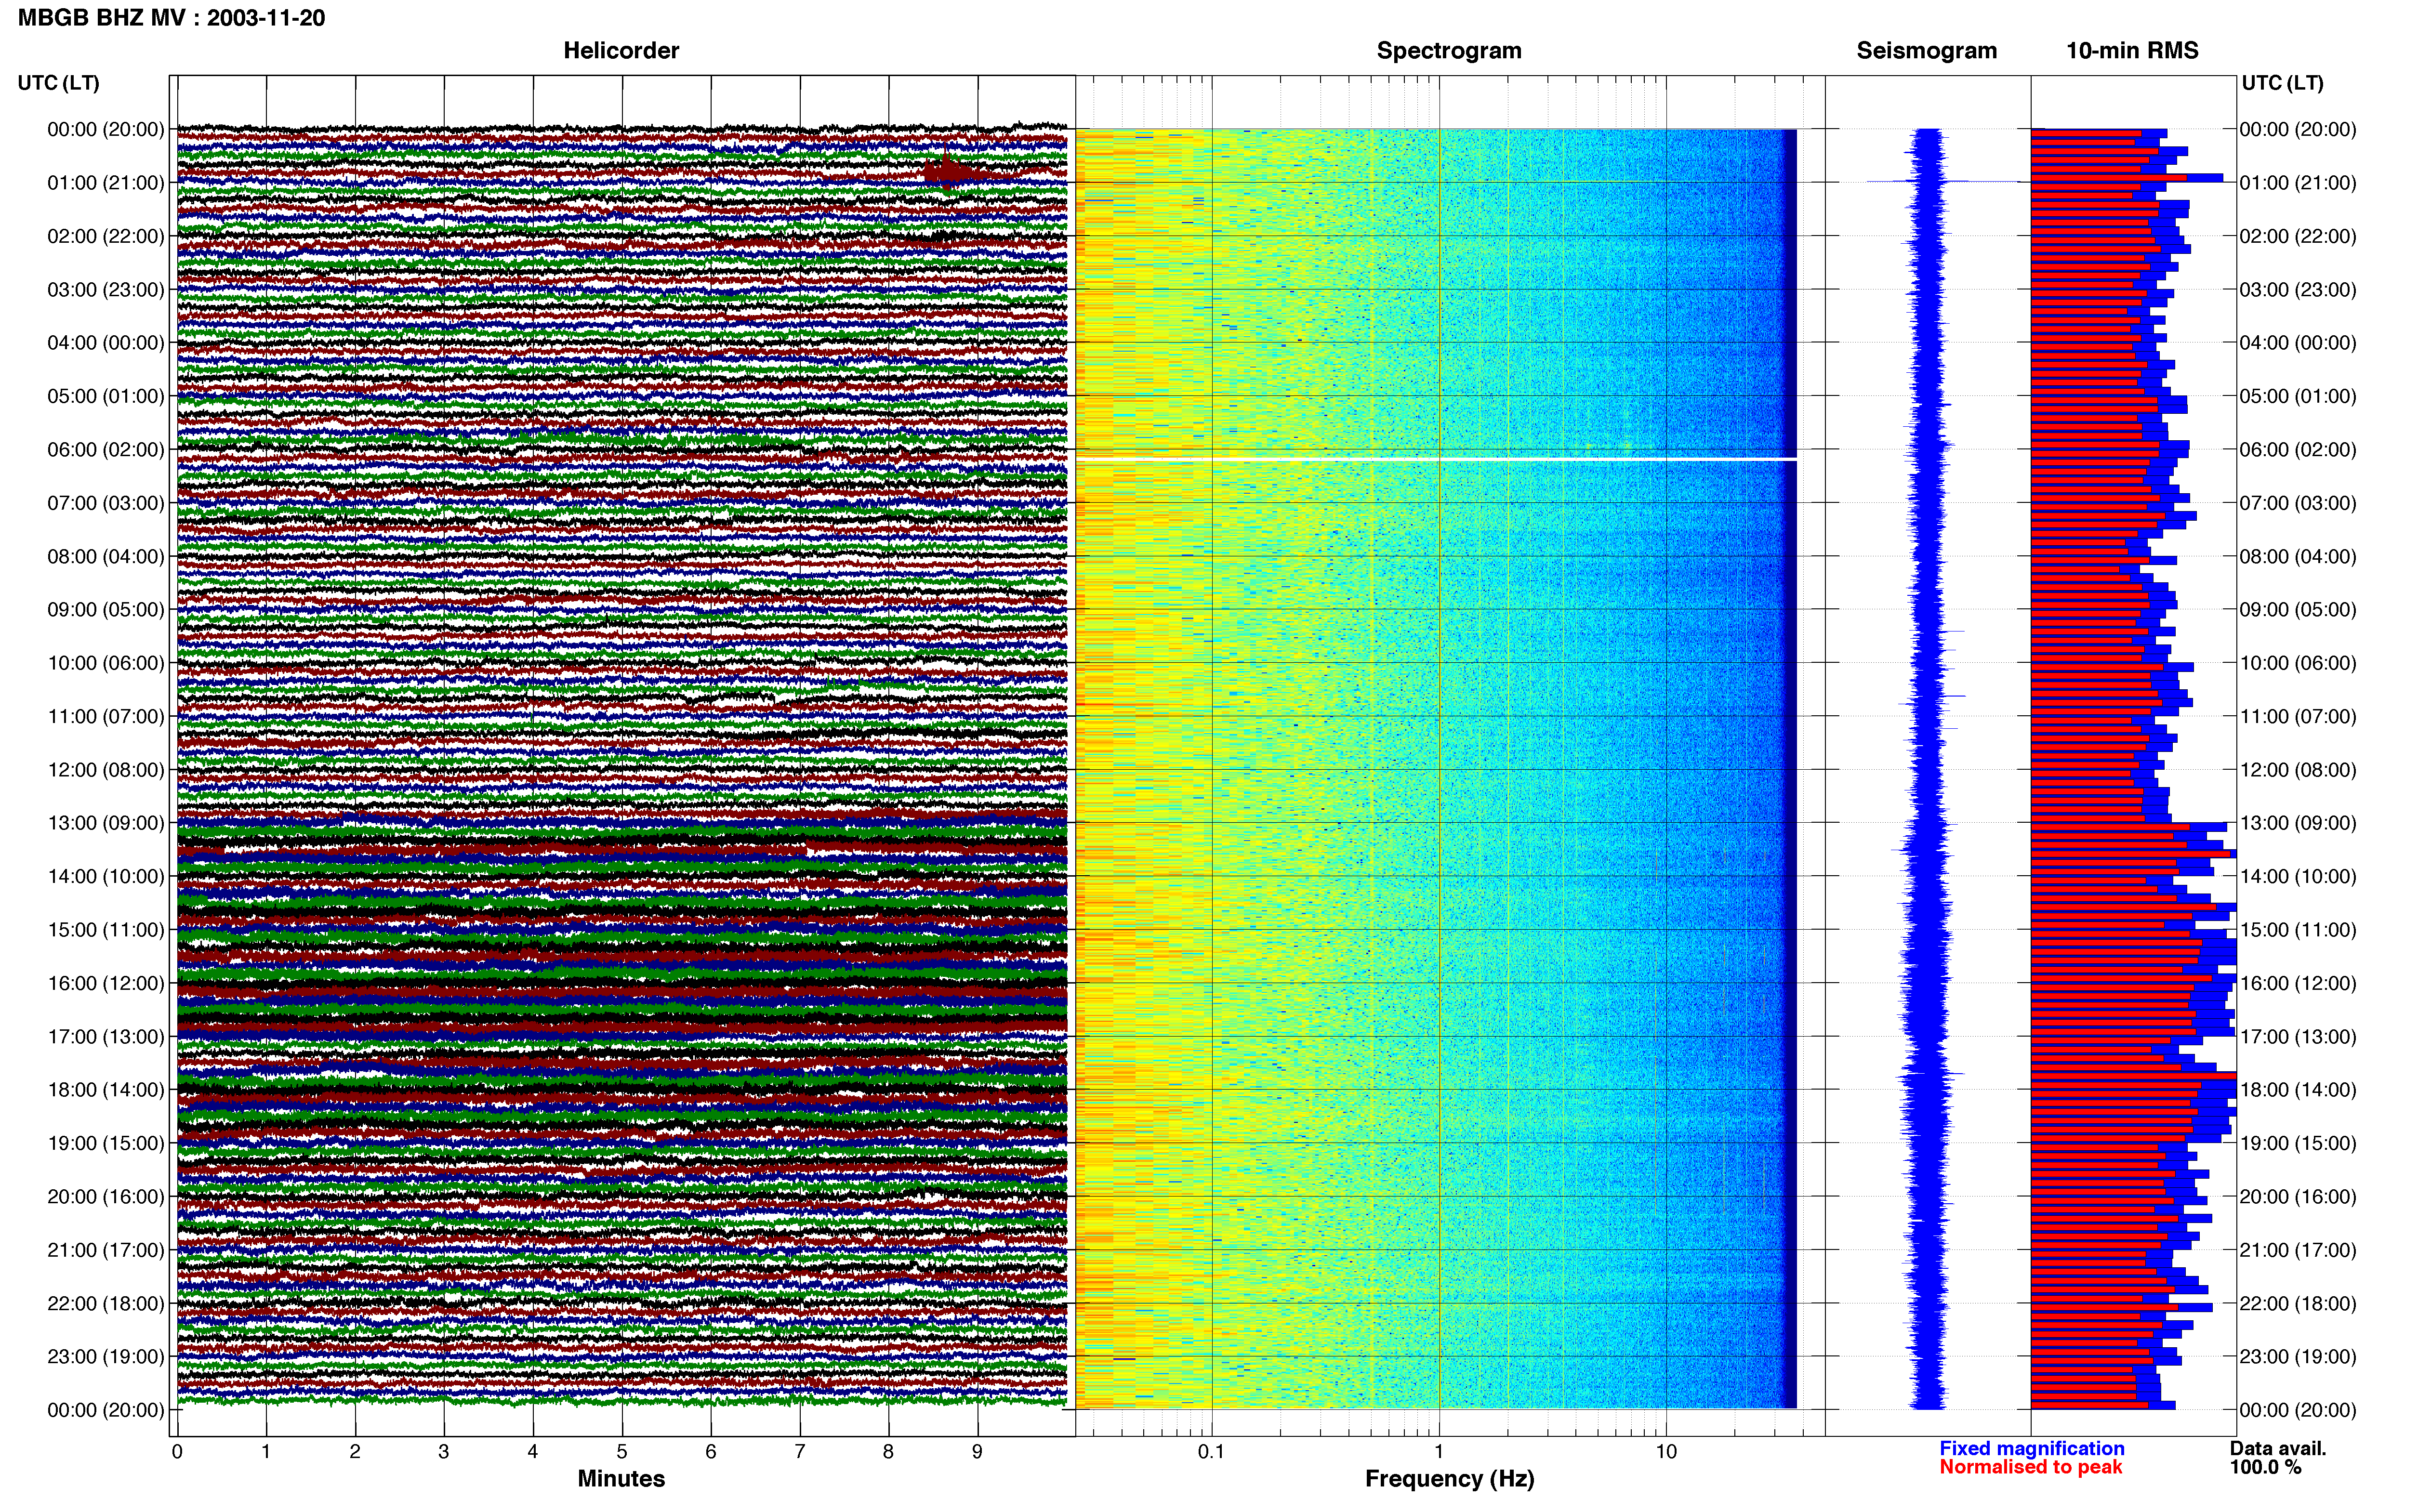
Task: Click the right 01:00 (21:00) time label
Action: (2298, 183)
